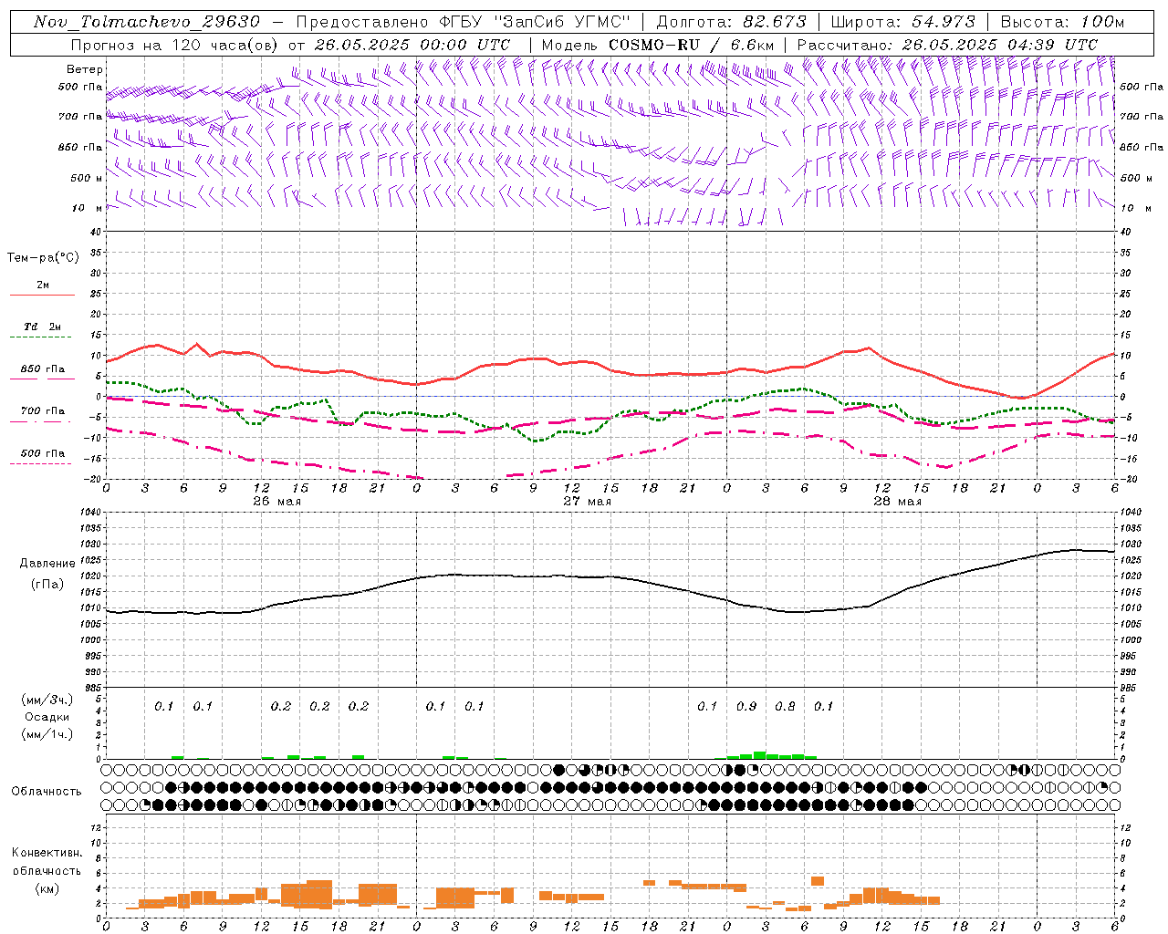This screenshot has height=934, width=1168.
Task: Click 'Предоставлено ФГБУ ЗапСиб УГМС' provider text
Action: [x=464, y=22]
